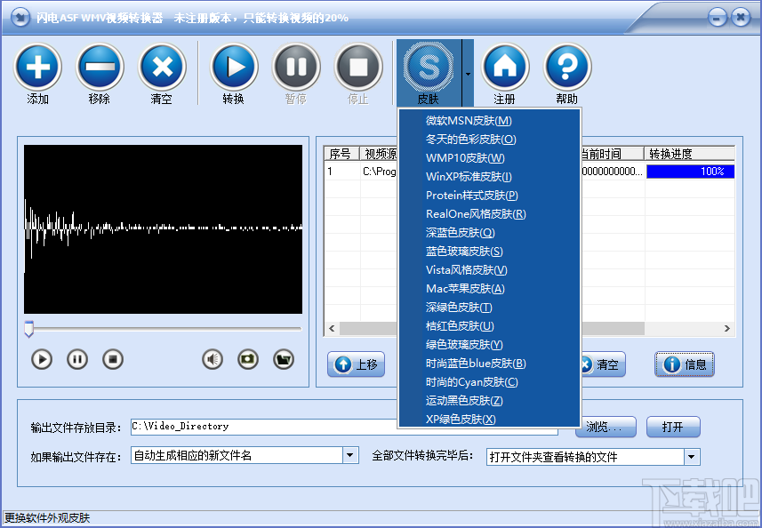Select WMP10皮肤 skin
Image resolution: width=762 pixels, height=528 pixels.
tap(489, 158)
